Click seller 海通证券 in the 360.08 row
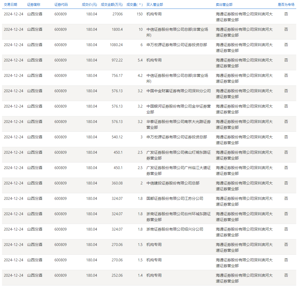Viewport: 298px width, 286px height. [x=244, y=186]
